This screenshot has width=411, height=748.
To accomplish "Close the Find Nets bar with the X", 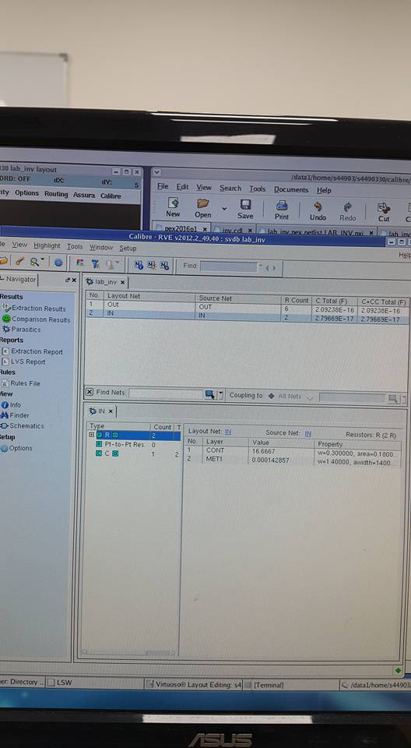I will coord(90,392).
